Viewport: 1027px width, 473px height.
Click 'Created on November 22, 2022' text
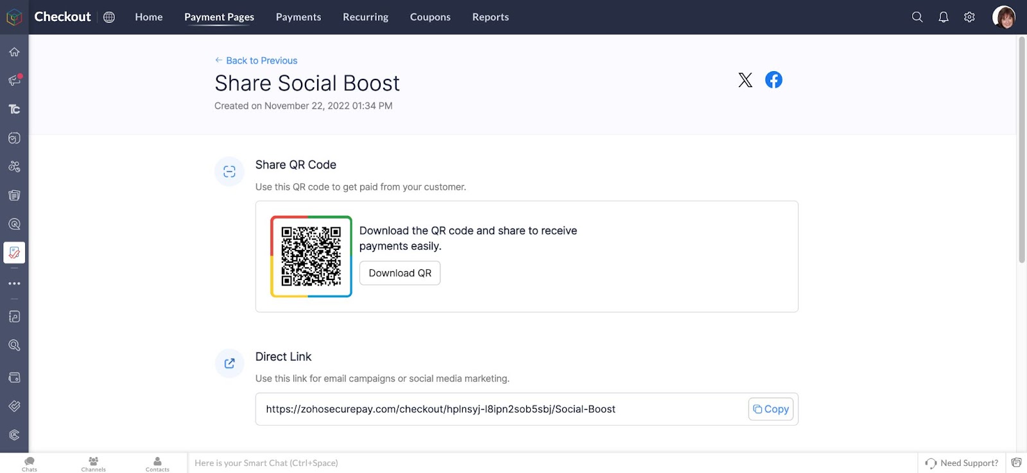(x=304, y=106)
